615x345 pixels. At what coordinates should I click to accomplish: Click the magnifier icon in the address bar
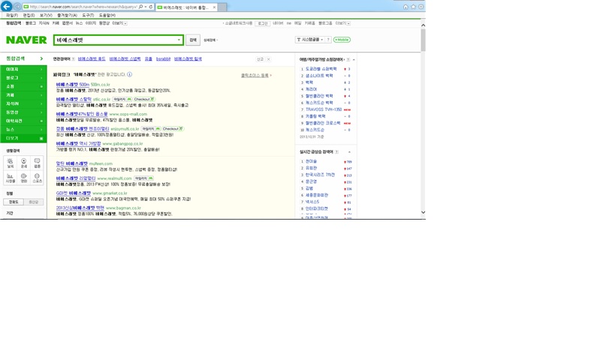tap(141, 7)
